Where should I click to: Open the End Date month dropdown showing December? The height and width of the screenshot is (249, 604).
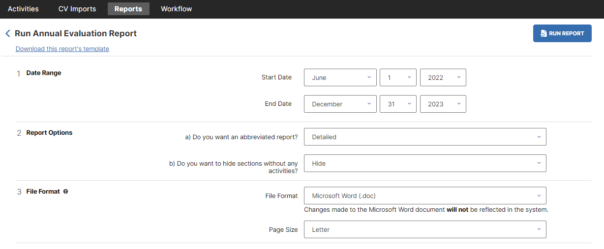tap(340, 104)
